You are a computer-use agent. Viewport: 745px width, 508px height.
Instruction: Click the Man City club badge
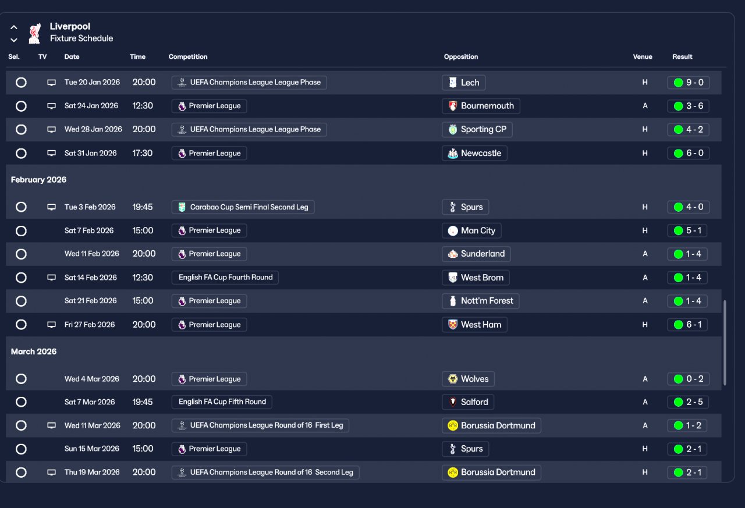coord(453,231)
